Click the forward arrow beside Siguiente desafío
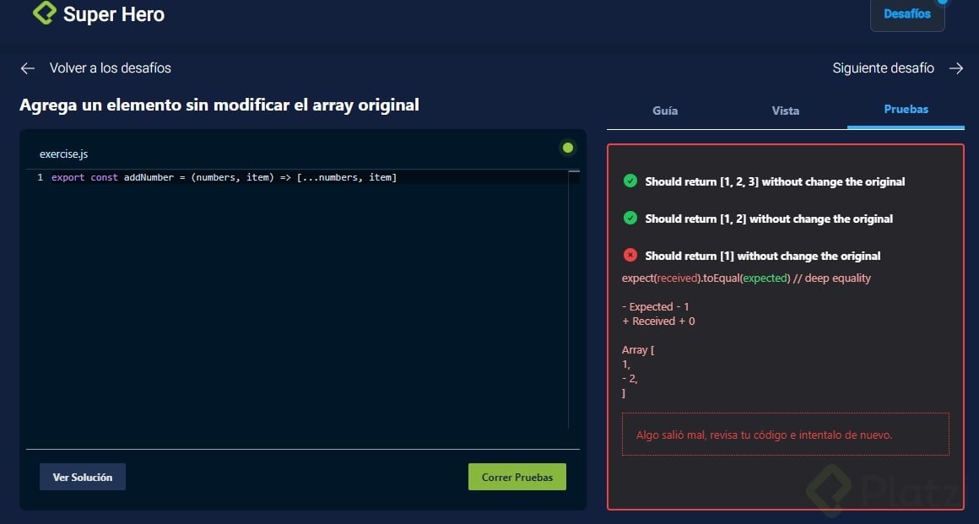979x524 pixels. [x=956, y=68]
